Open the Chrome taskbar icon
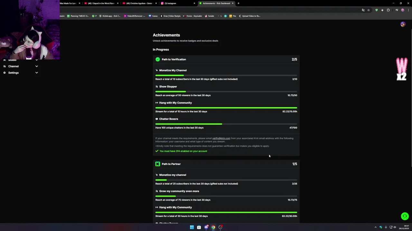The image size is (412, 231). 213,227
